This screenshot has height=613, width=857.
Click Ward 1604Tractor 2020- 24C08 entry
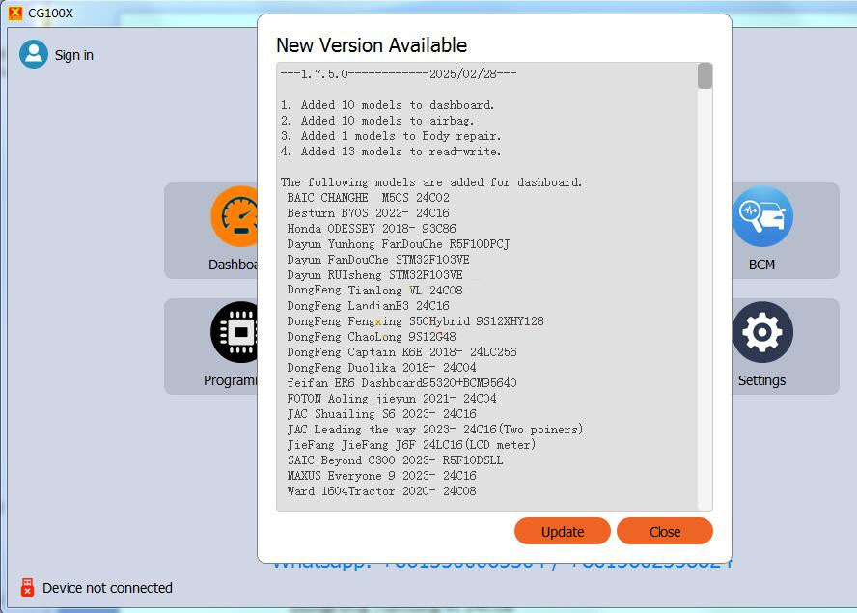381,491
